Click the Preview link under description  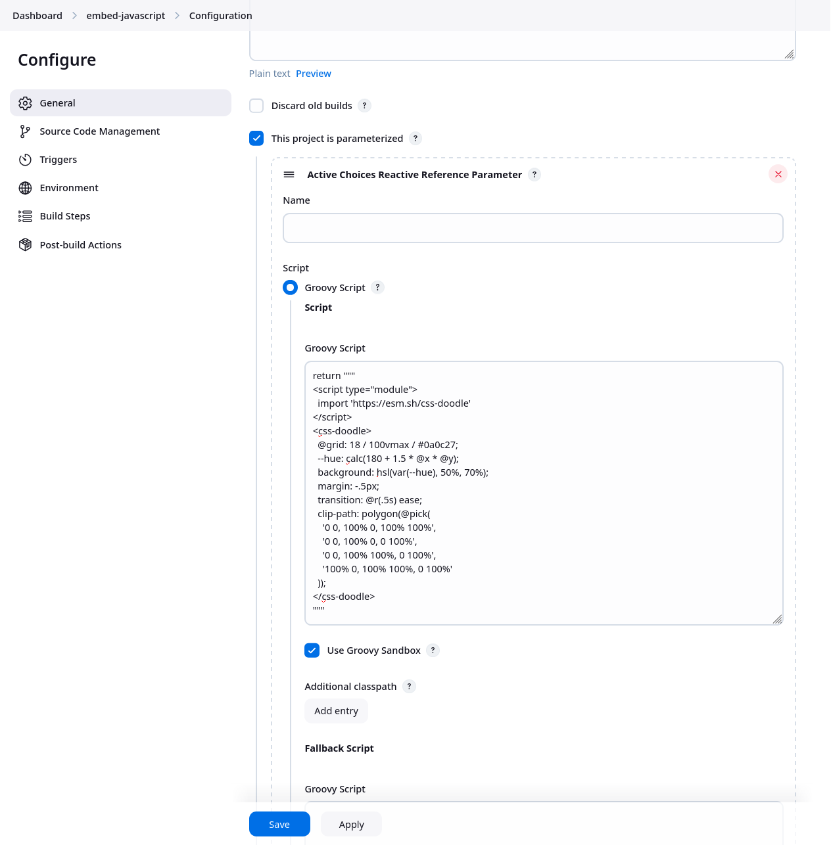click(314, 74)
